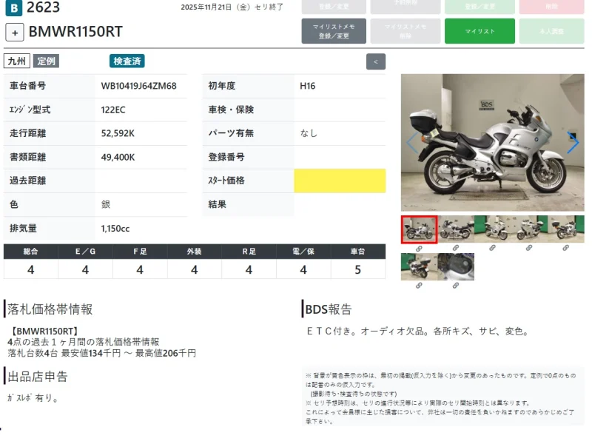Click the faded 本人調整 button
The image size is (592, 444).
[551, 31]
